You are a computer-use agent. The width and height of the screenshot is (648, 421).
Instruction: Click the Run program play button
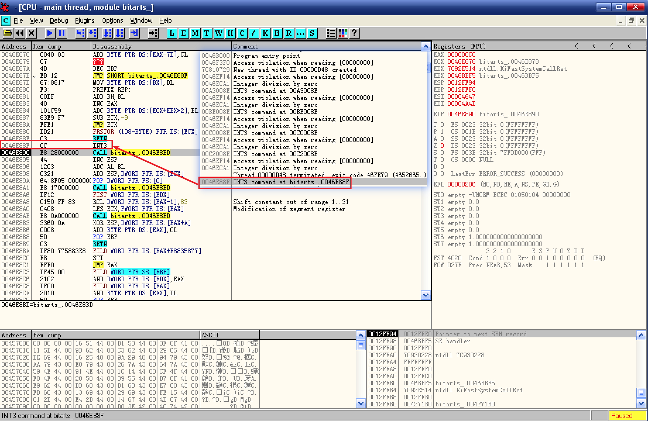tap(50, 33)
